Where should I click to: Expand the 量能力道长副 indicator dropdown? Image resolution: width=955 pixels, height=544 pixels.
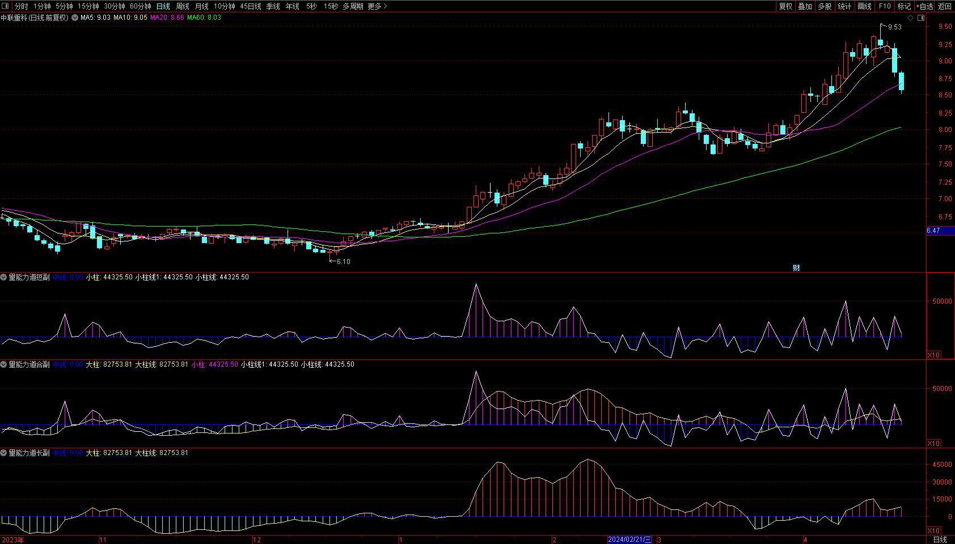(x=3, y=453)
